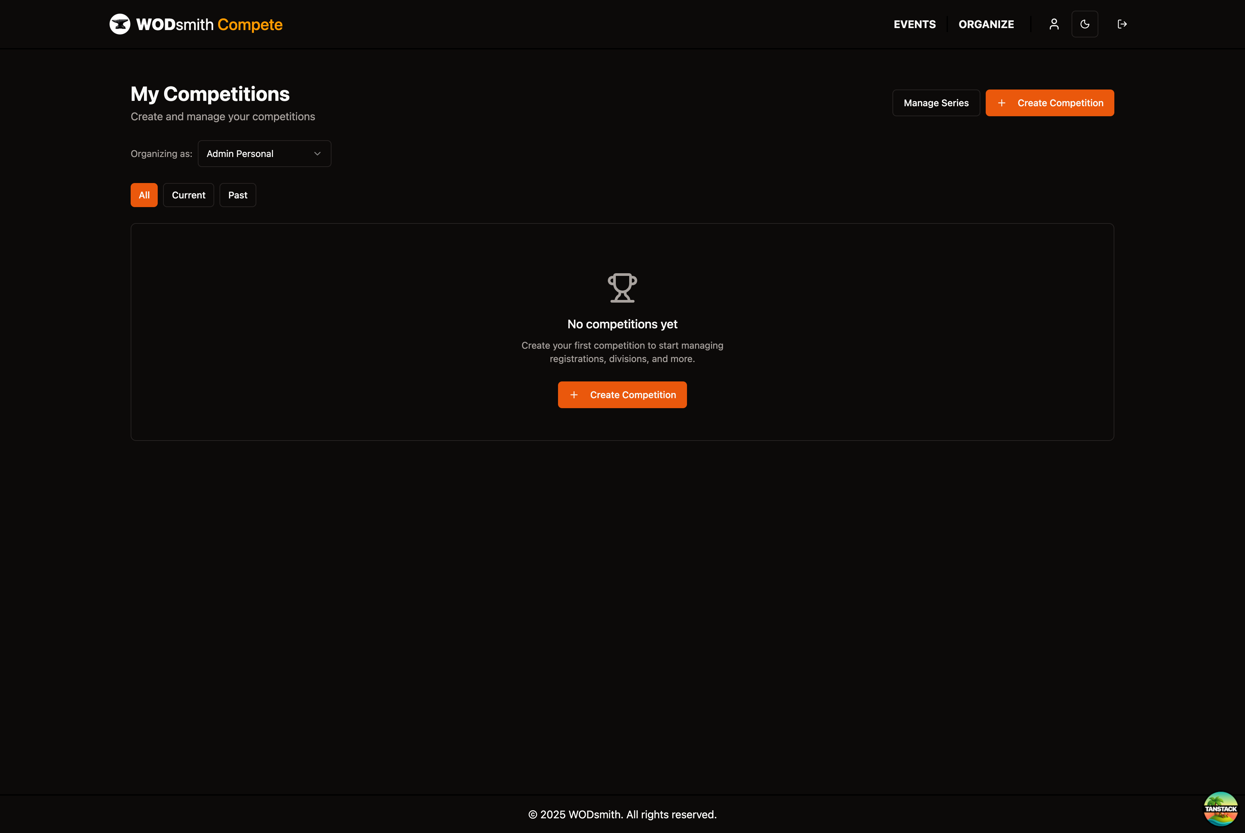Click 'Create and manage your competitions' subtitle
Image resolution: width=1245 pixels, height=833 pixels.
pyautogui.click(x=223, y=117)
